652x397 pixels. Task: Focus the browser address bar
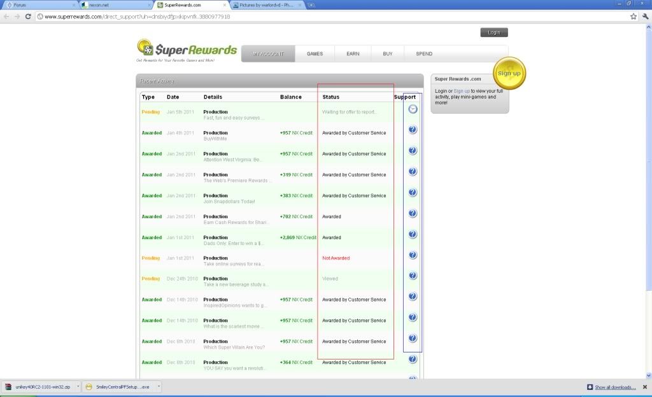click(332, 17)
